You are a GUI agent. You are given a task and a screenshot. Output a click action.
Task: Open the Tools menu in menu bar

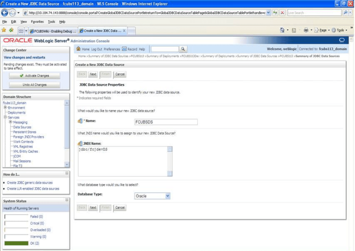tap(51, 22)
